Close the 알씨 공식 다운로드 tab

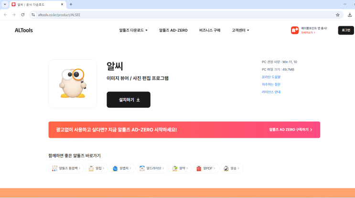pos(62,4)
